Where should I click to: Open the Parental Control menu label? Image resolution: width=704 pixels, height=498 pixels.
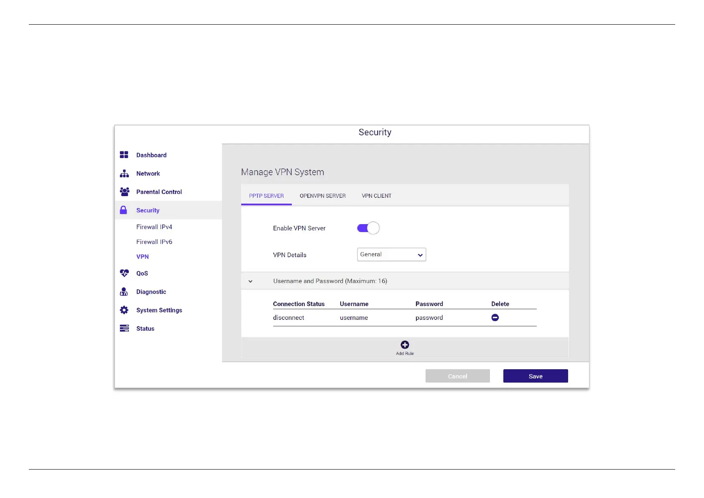click(x=159, y=192)
